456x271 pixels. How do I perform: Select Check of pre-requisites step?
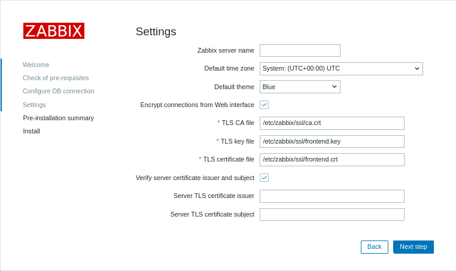point(56,78)
